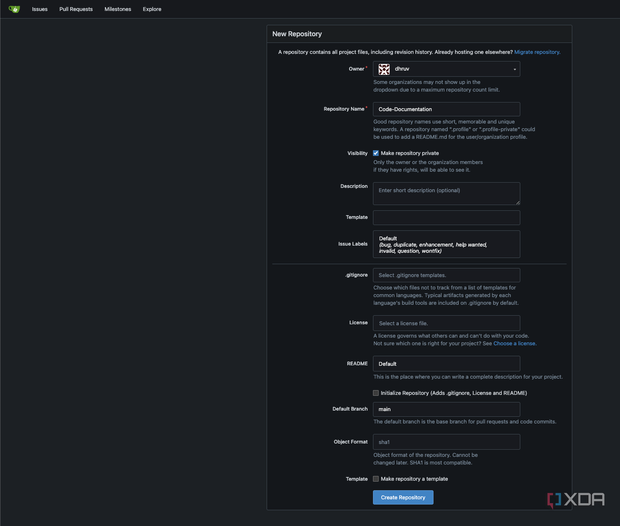Select the dhruv owner avatar icon

tap(384, 69)
